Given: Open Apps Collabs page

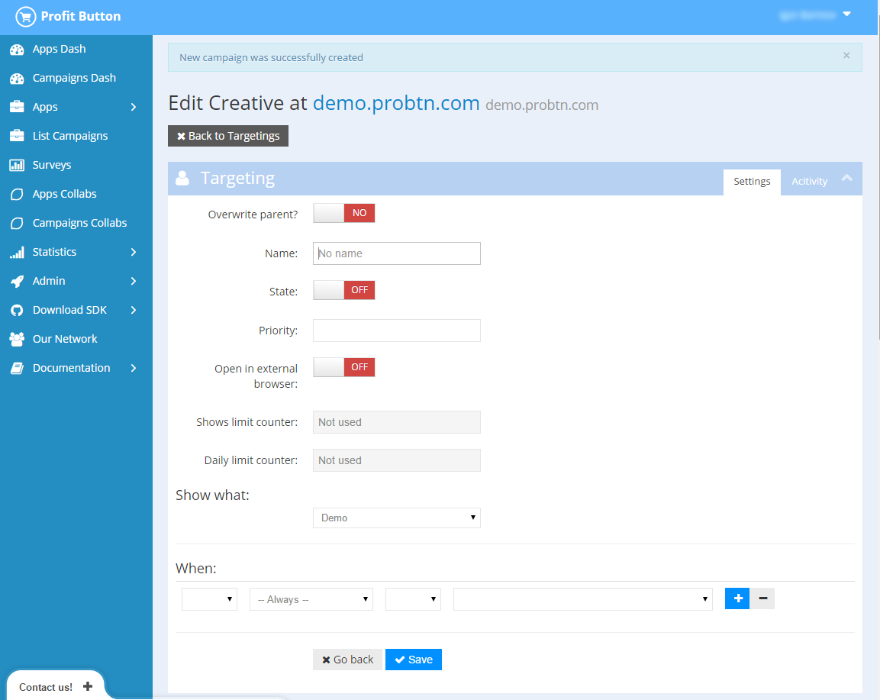Looking at the screenshot, I should [65, 194].
